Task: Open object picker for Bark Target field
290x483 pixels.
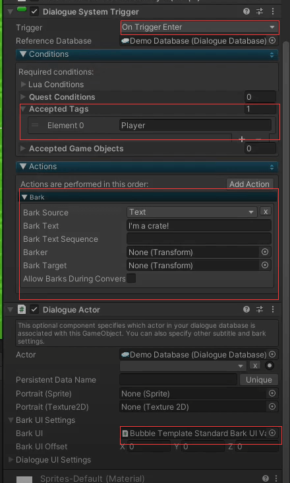Action: click(265, 265)
